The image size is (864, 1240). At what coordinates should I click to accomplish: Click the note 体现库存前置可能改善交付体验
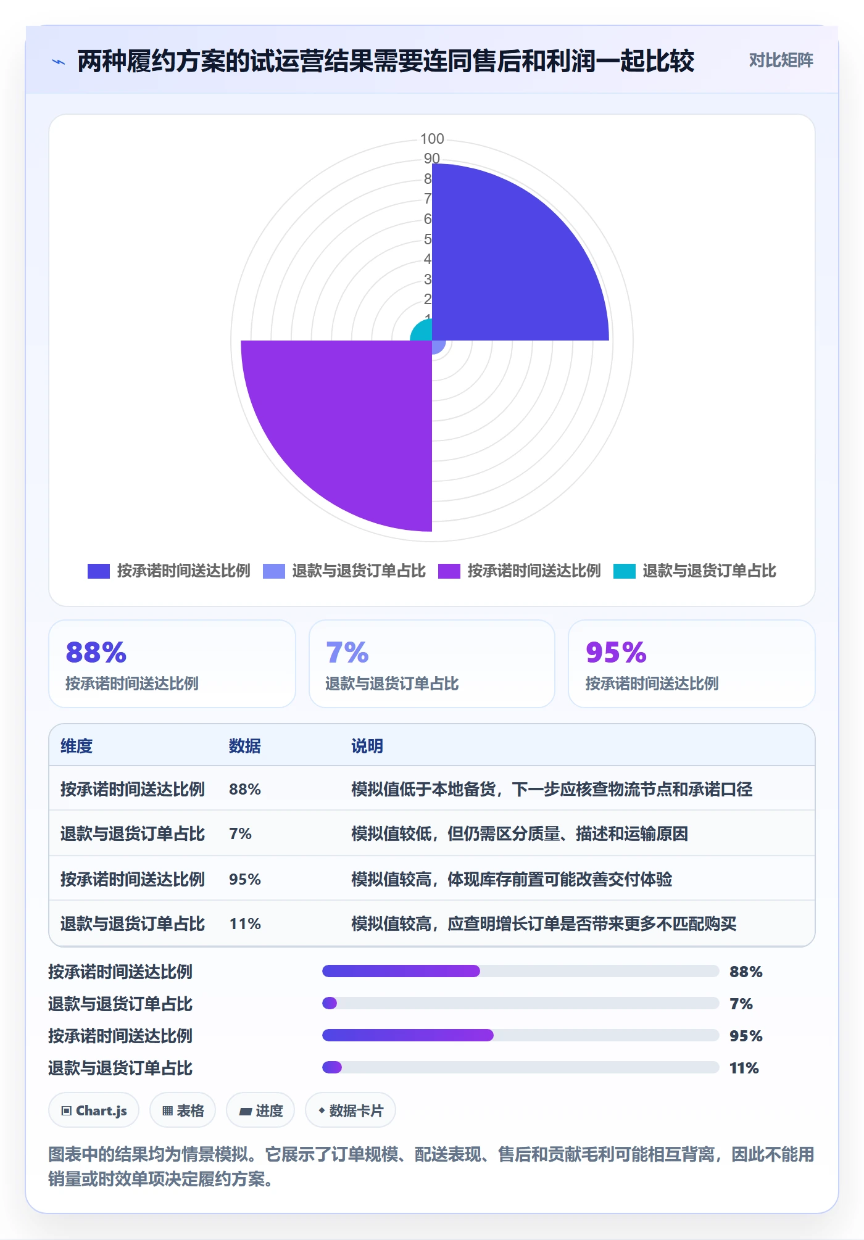pyautogui.click(x=560, y=879)
